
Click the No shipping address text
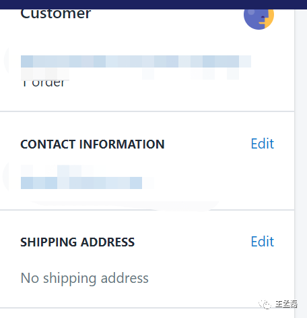tap(84, 278)
